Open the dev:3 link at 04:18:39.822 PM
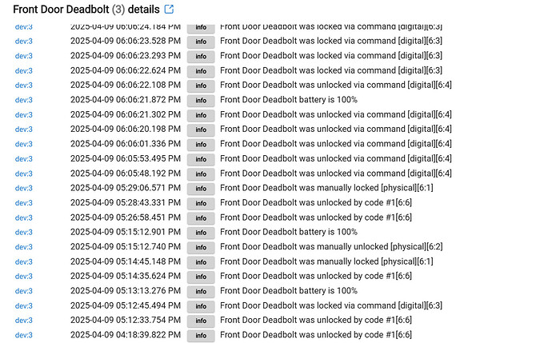Viewport: 552px width, 343px height. click(x=23, y=335)
